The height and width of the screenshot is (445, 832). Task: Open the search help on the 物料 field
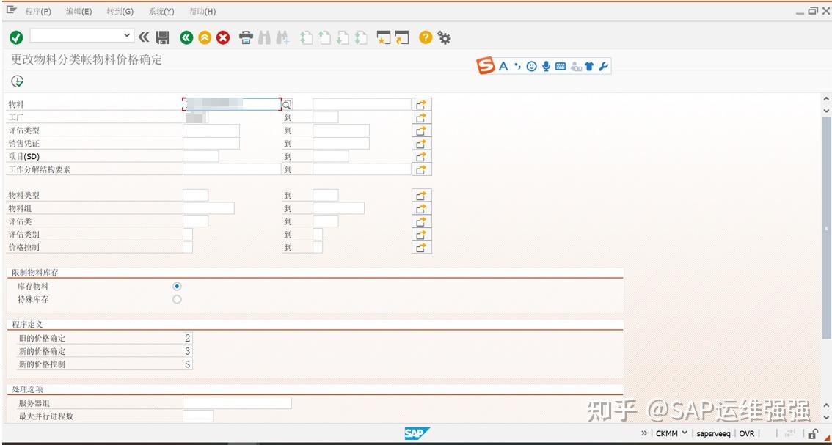click(x=285, y=103)
